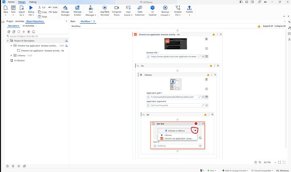
Task: Collapse the Get Text activity
Action: (x=203, y=124)
